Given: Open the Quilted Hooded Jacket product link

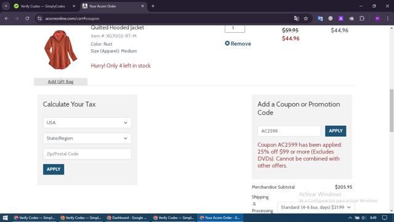Looking at the screenshot, I should (x=118, y=27).
